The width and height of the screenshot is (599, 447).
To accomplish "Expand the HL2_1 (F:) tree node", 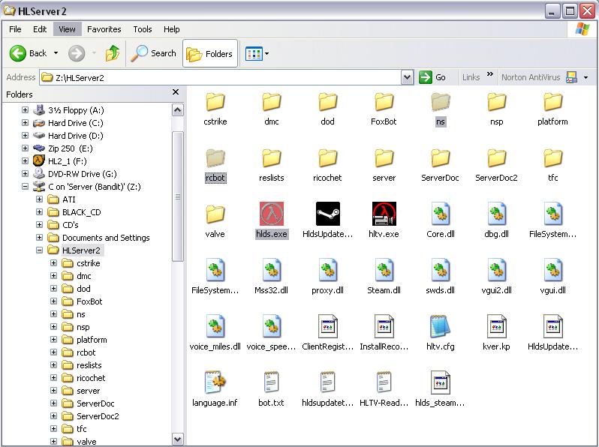I will [26, 161].
